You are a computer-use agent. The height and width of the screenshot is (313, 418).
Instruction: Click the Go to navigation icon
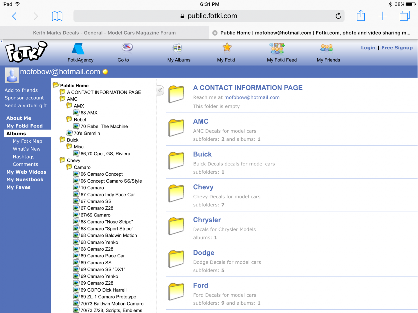pos(127,48)
